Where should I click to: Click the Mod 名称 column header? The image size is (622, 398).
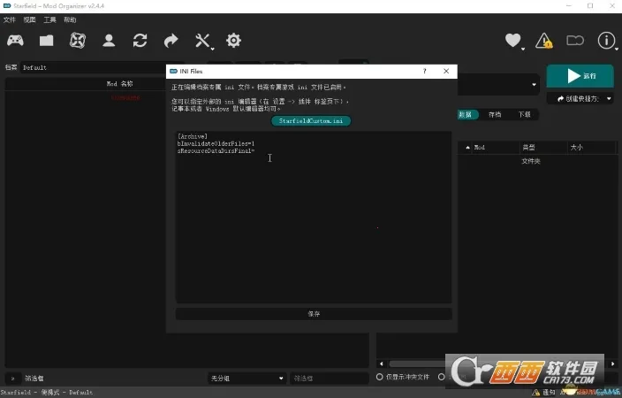click(x=120, y=84)
